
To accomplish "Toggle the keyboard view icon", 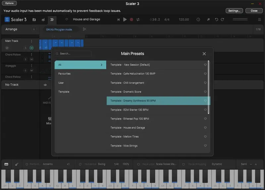I will click(6, 164).
